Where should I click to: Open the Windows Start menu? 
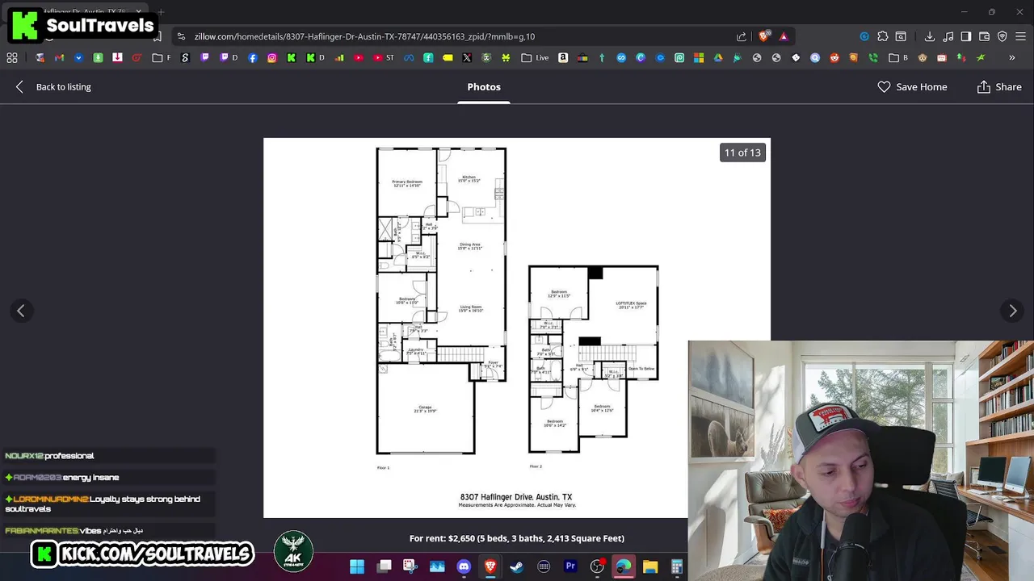point(357,566)
